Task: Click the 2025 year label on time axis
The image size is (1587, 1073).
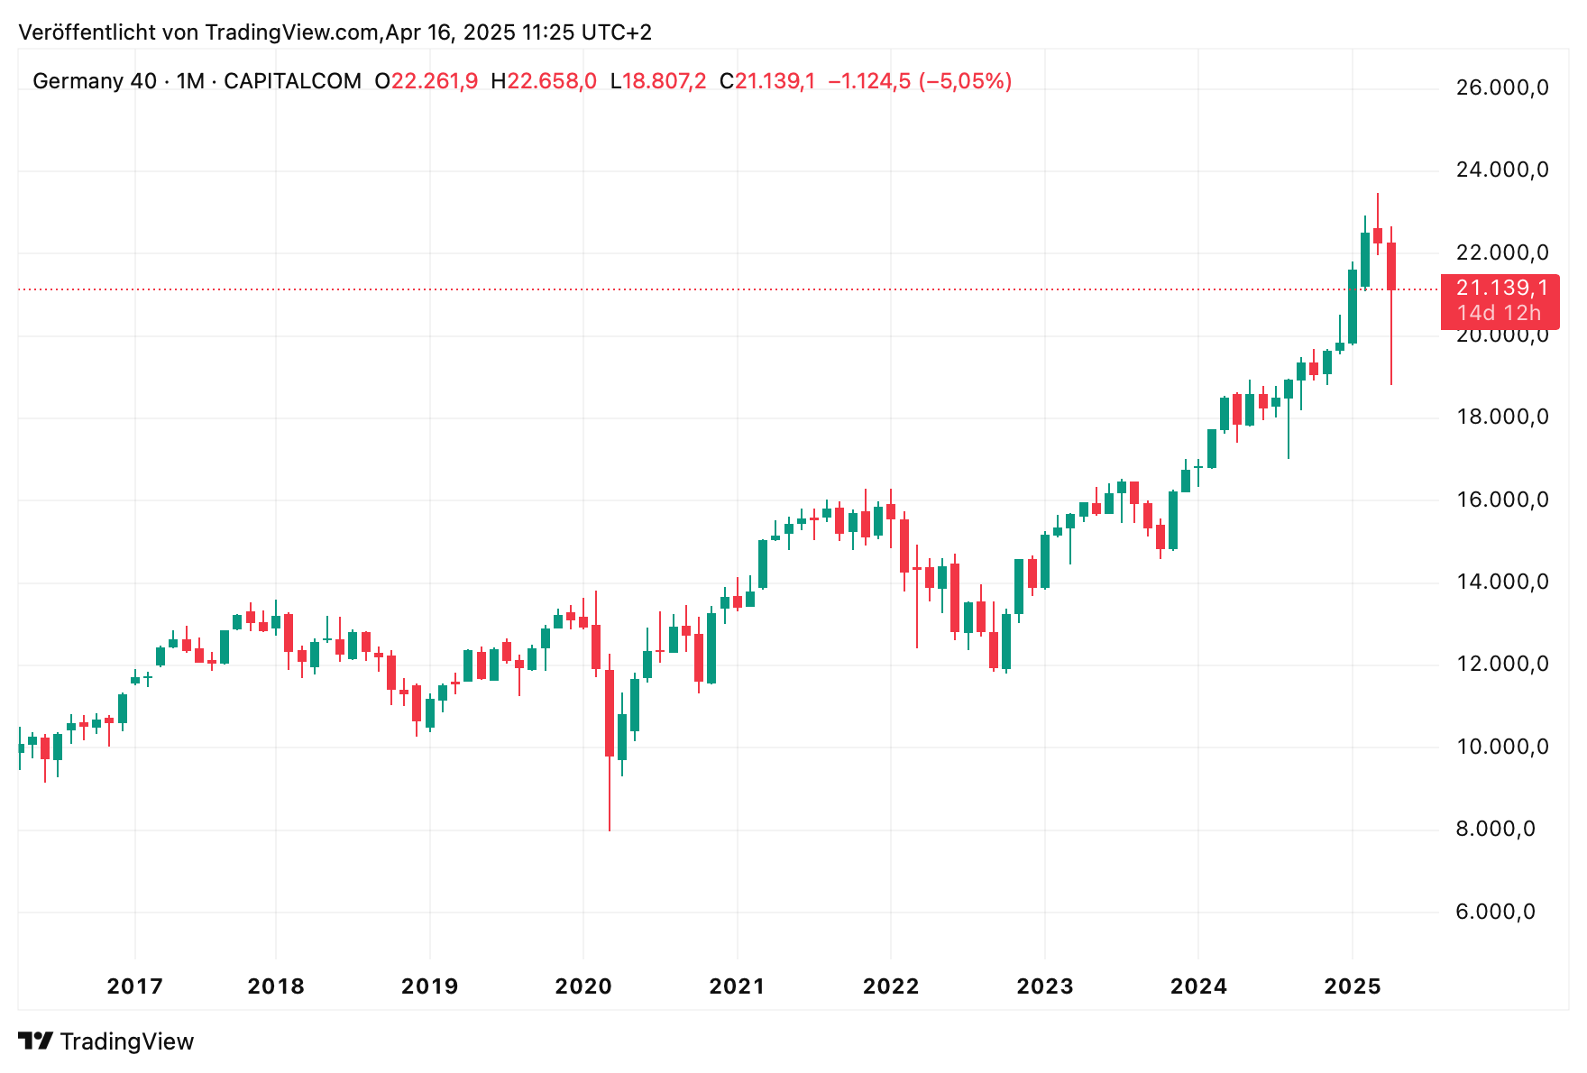Action: click(x=1353, y=986)
